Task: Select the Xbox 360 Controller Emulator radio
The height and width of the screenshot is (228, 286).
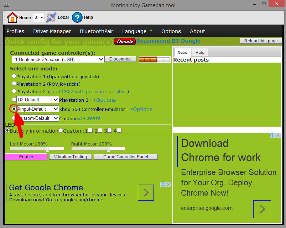Action: (14, 109)
